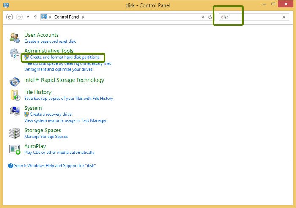Click the User Accounts icon
This screenshot has height=208, width=296.
[x=15, y=38]
